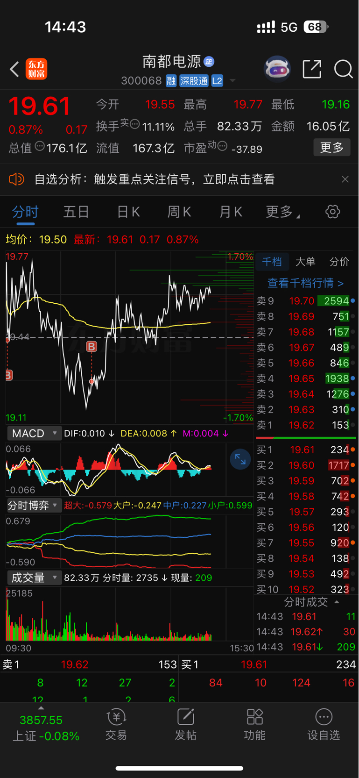Switch to 日K tab

[x=128, y=212]
